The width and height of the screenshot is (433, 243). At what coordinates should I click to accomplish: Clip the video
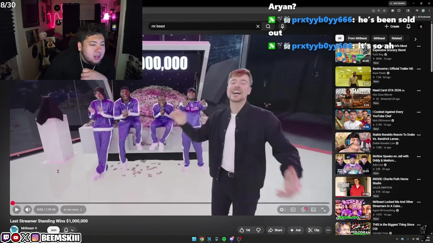pos(314,230)
